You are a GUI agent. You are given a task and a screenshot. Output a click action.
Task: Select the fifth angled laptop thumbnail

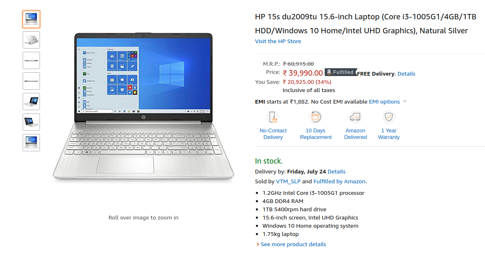pyautogui.click(x=31, y=101)
